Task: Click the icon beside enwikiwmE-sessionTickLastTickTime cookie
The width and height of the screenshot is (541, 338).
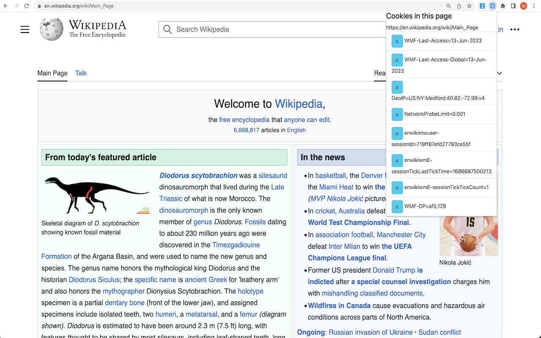Action: click(x=397, y=160)
